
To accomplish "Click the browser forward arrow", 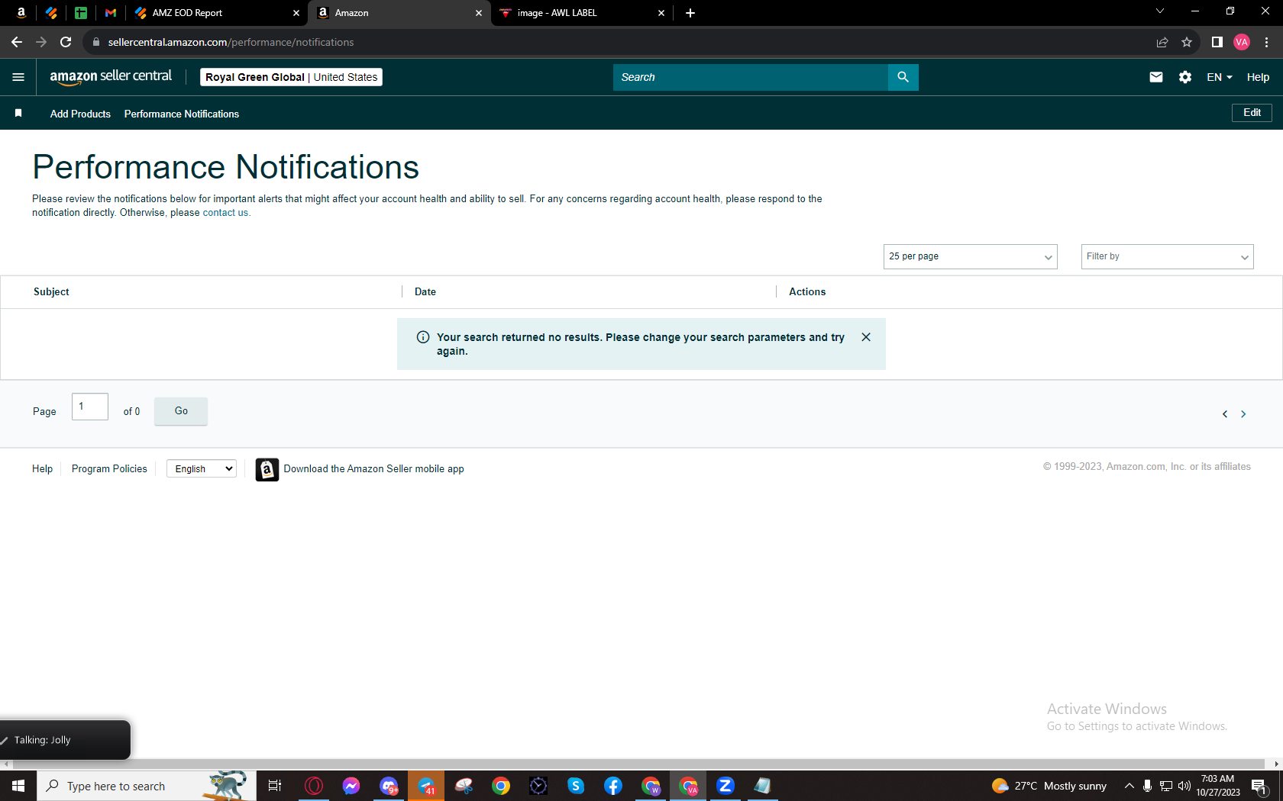I will tap(41, 42).
